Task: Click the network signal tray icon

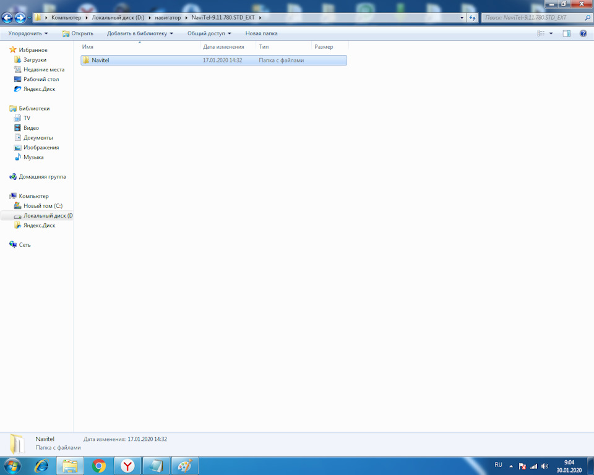Action: coord(534,466)
